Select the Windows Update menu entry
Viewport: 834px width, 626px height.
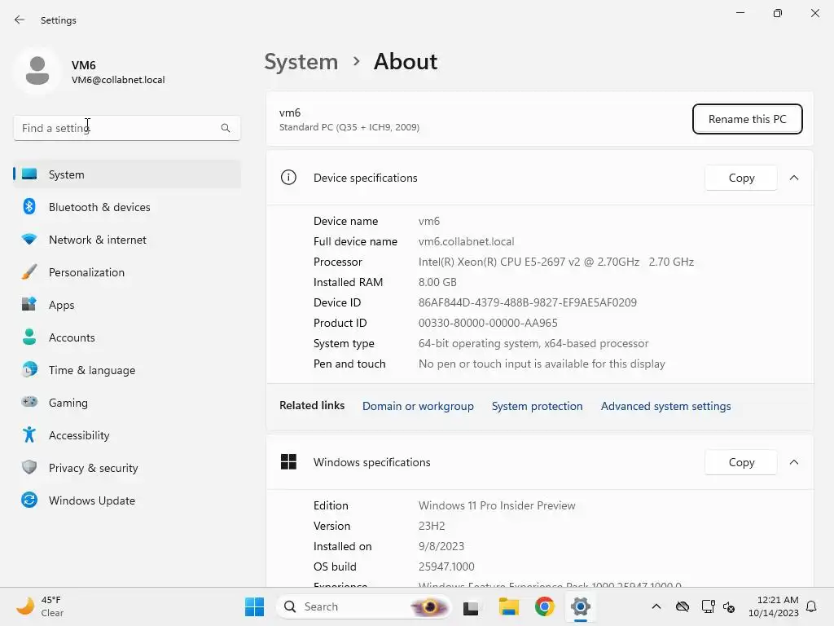(x=127, y=500)
